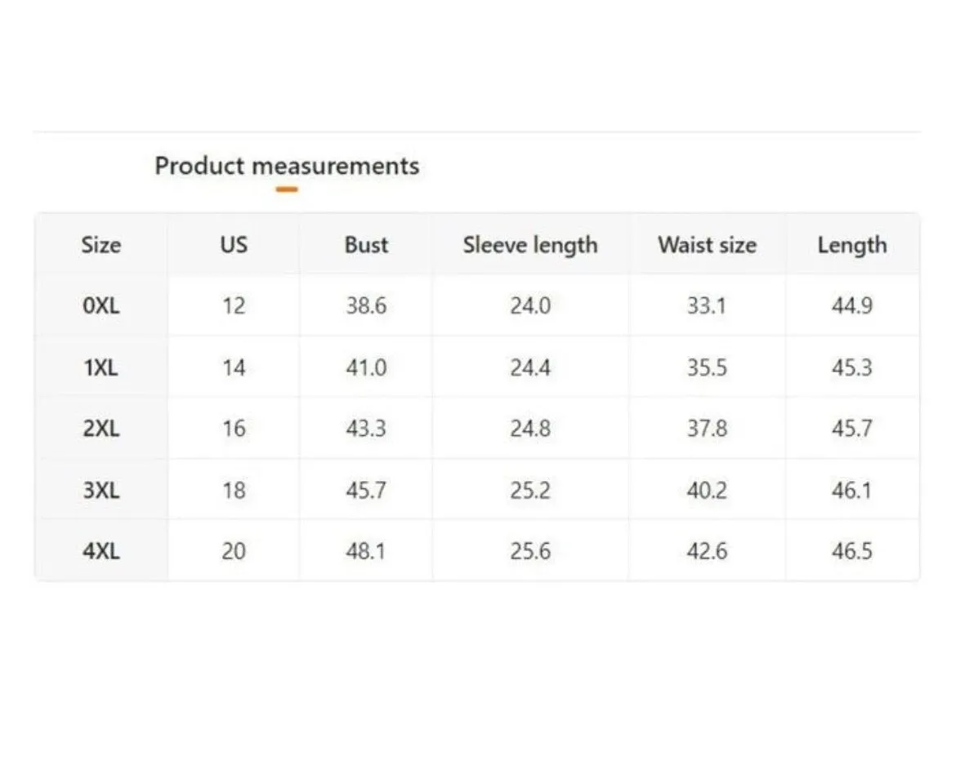The width and height of the screenshot is (956, 761).
Task: Click the US size 12 cell
Action: click(x=234, y=305)
